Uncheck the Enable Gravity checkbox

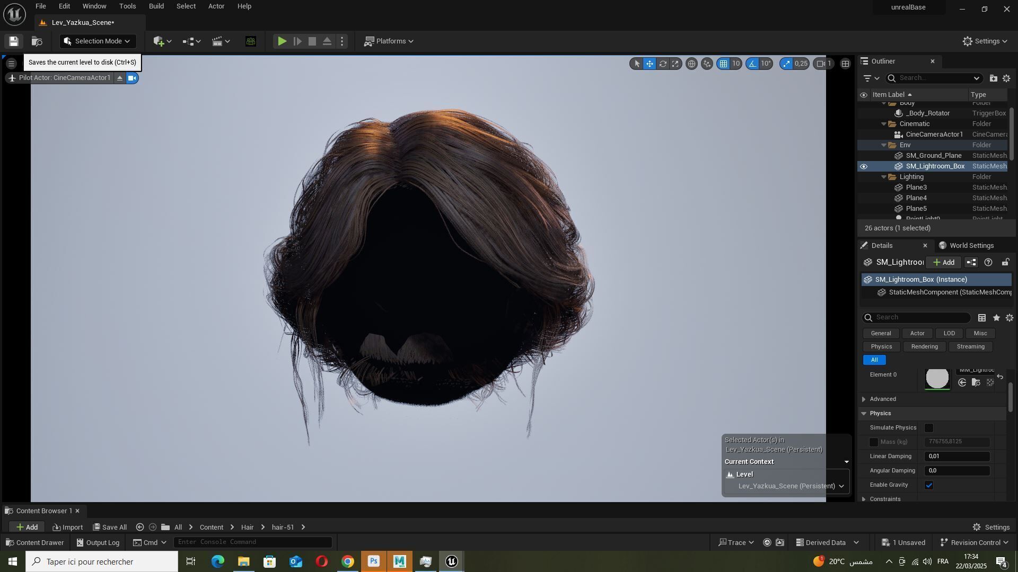coord(929,486)
